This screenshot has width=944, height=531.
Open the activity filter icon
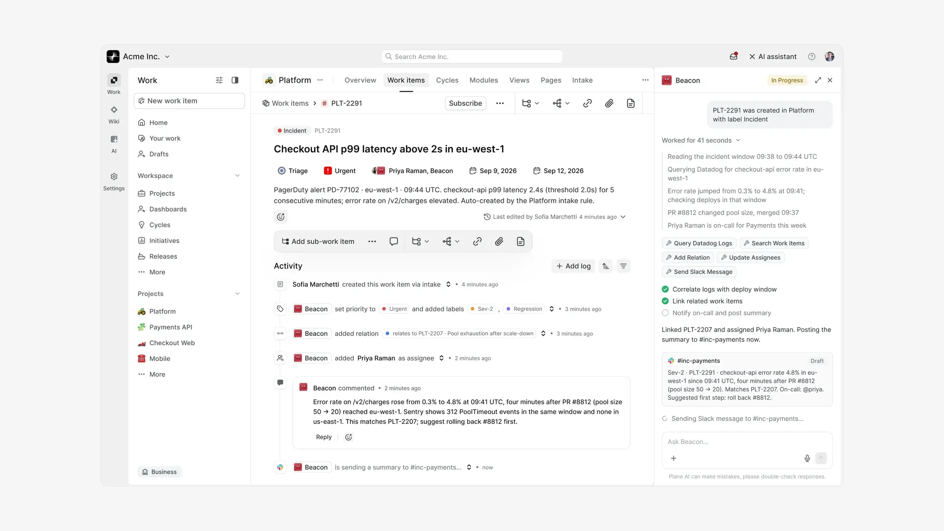point(623,266)
